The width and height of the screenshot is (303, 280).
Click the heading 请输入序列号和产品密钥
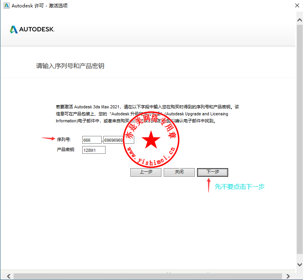click(x=70, y=66)
